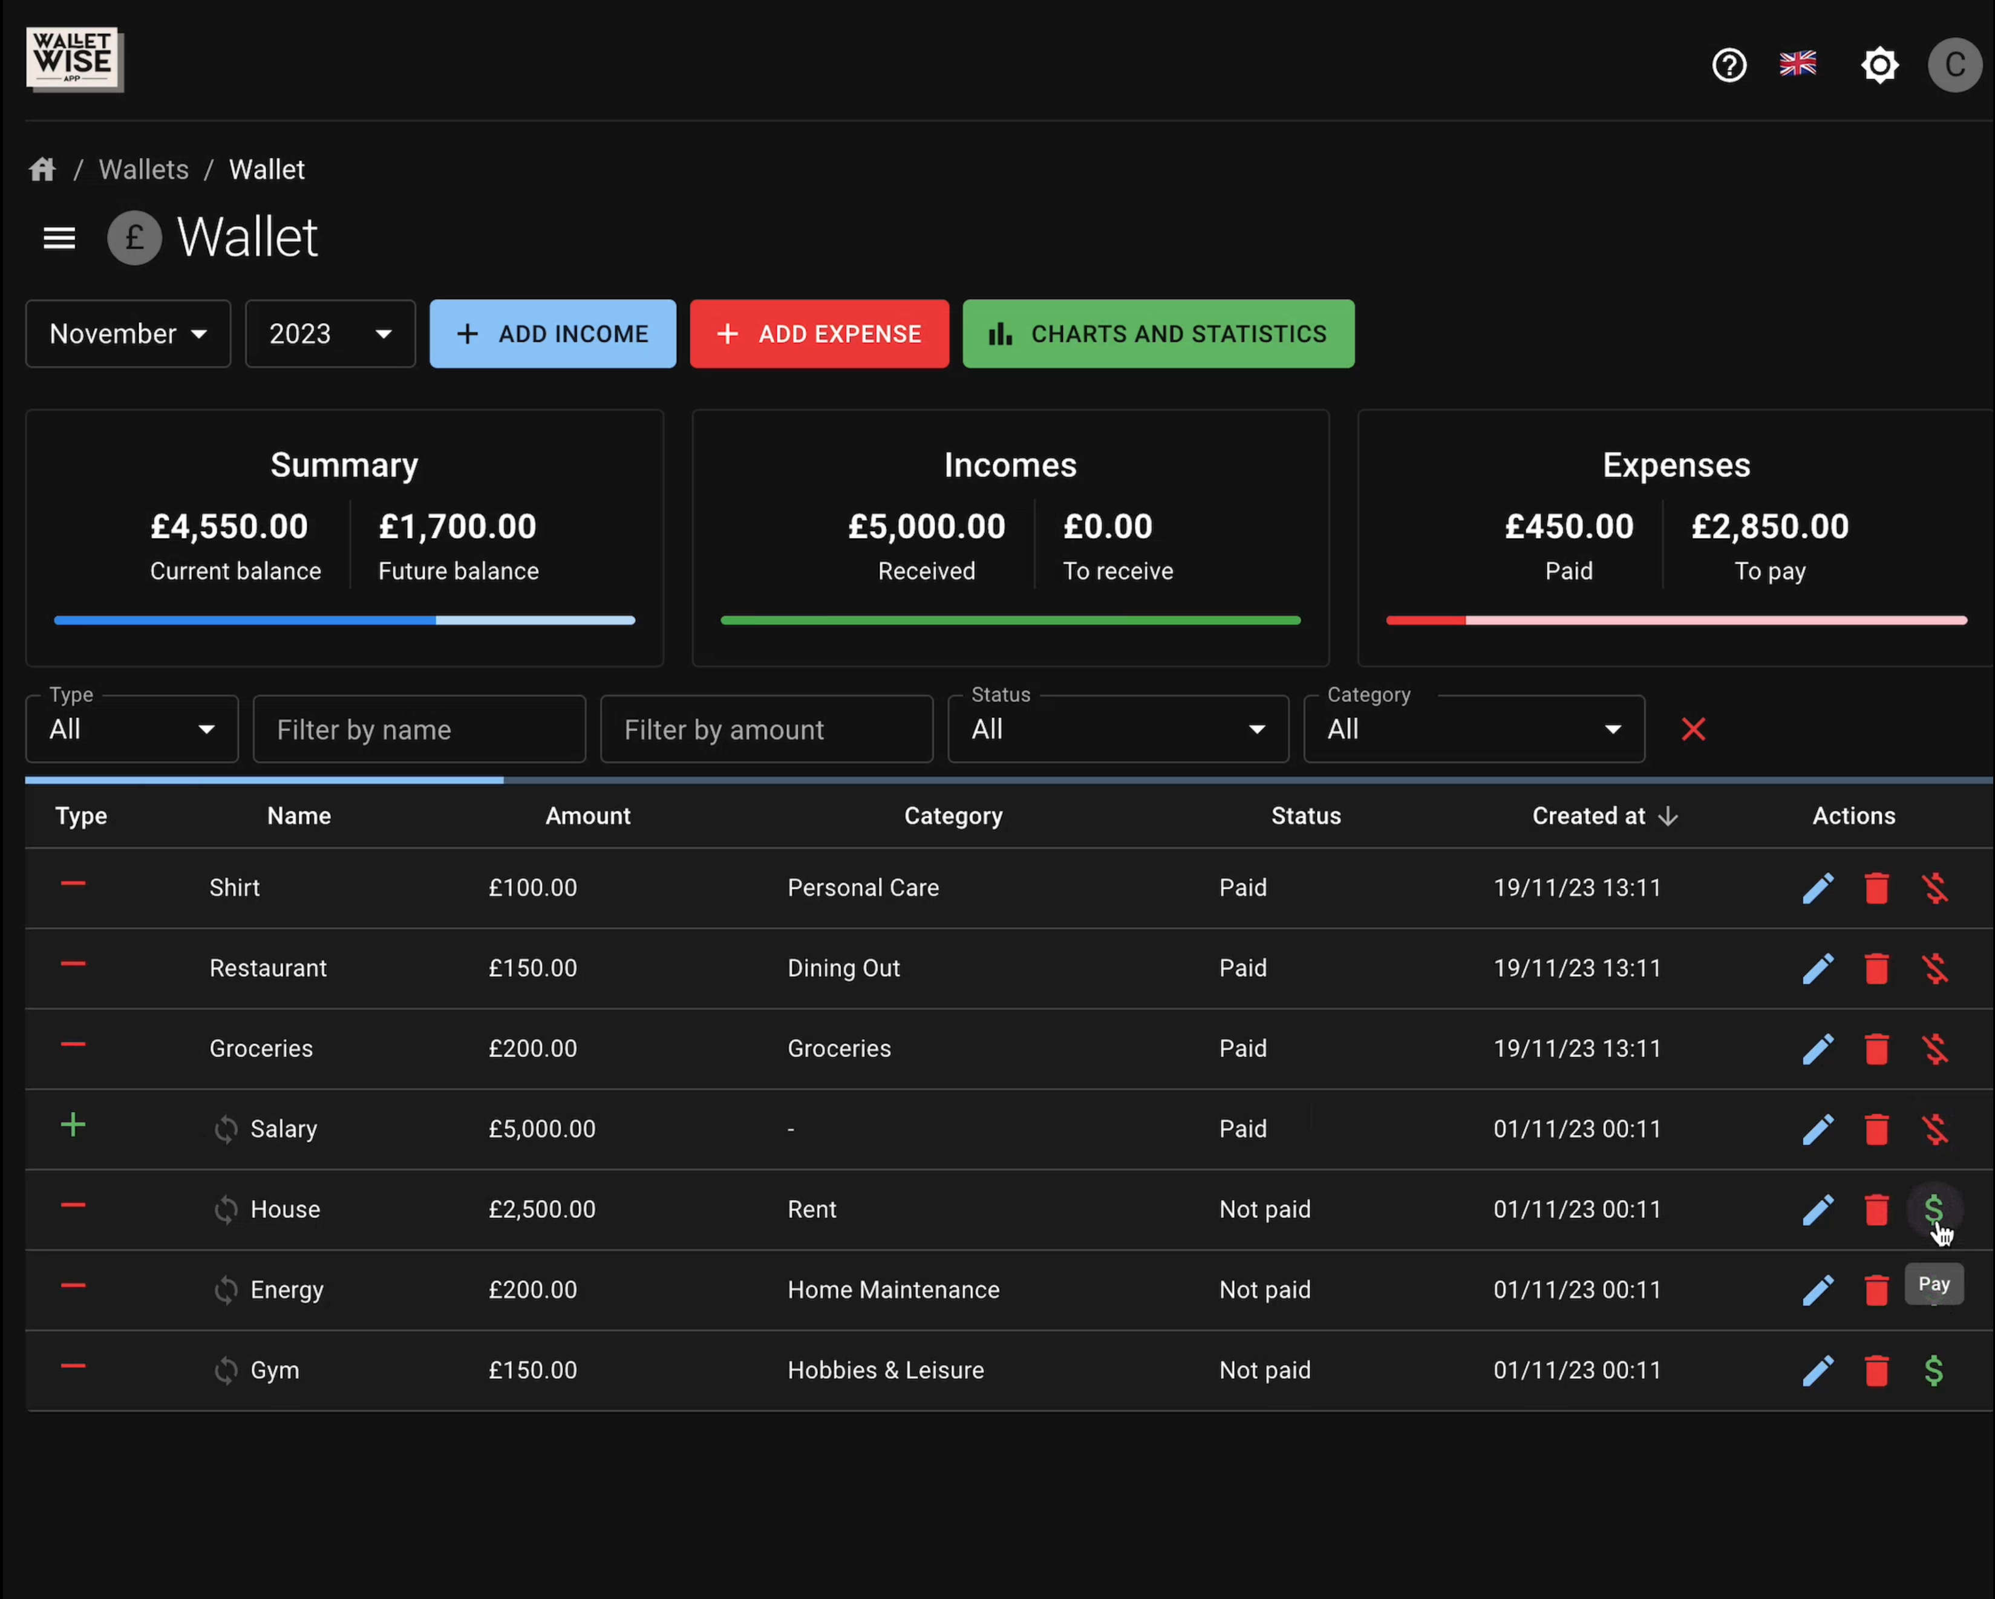Open the Status filter dropdown
The height and width of the screenshot is (1599, 1995).
coord(1118,729)
